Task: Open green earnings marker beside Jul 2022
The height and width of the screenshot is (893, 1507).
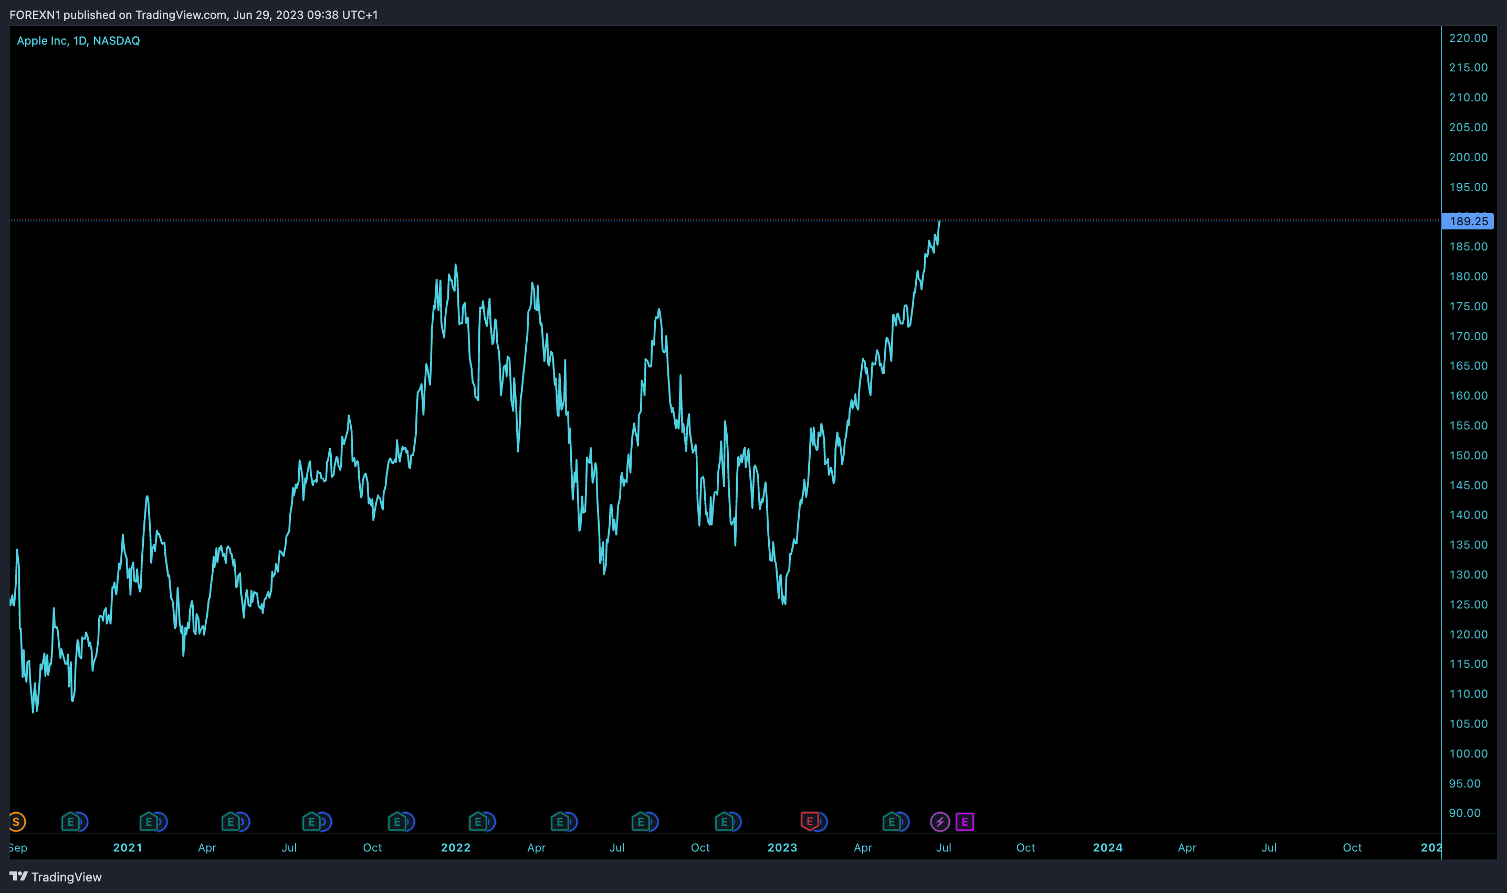Action: tap(641, 822)
